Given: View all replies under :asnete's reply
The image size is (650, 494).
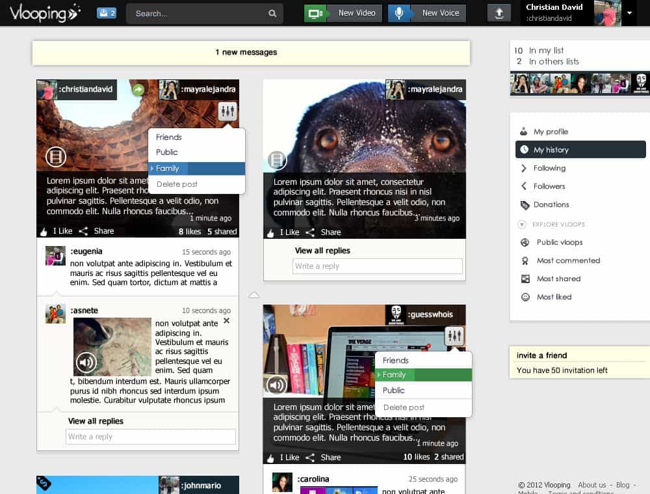Looking at the screenshot, I should click(x=96, y=421).
